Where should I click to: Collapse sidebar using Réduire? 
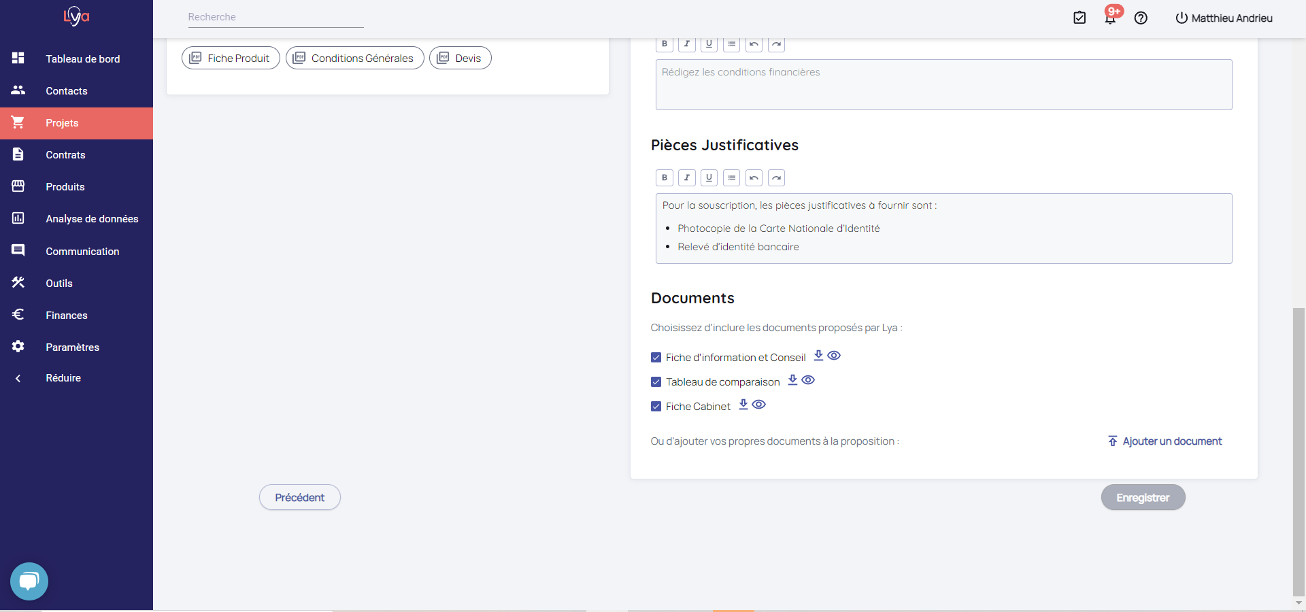63,378
